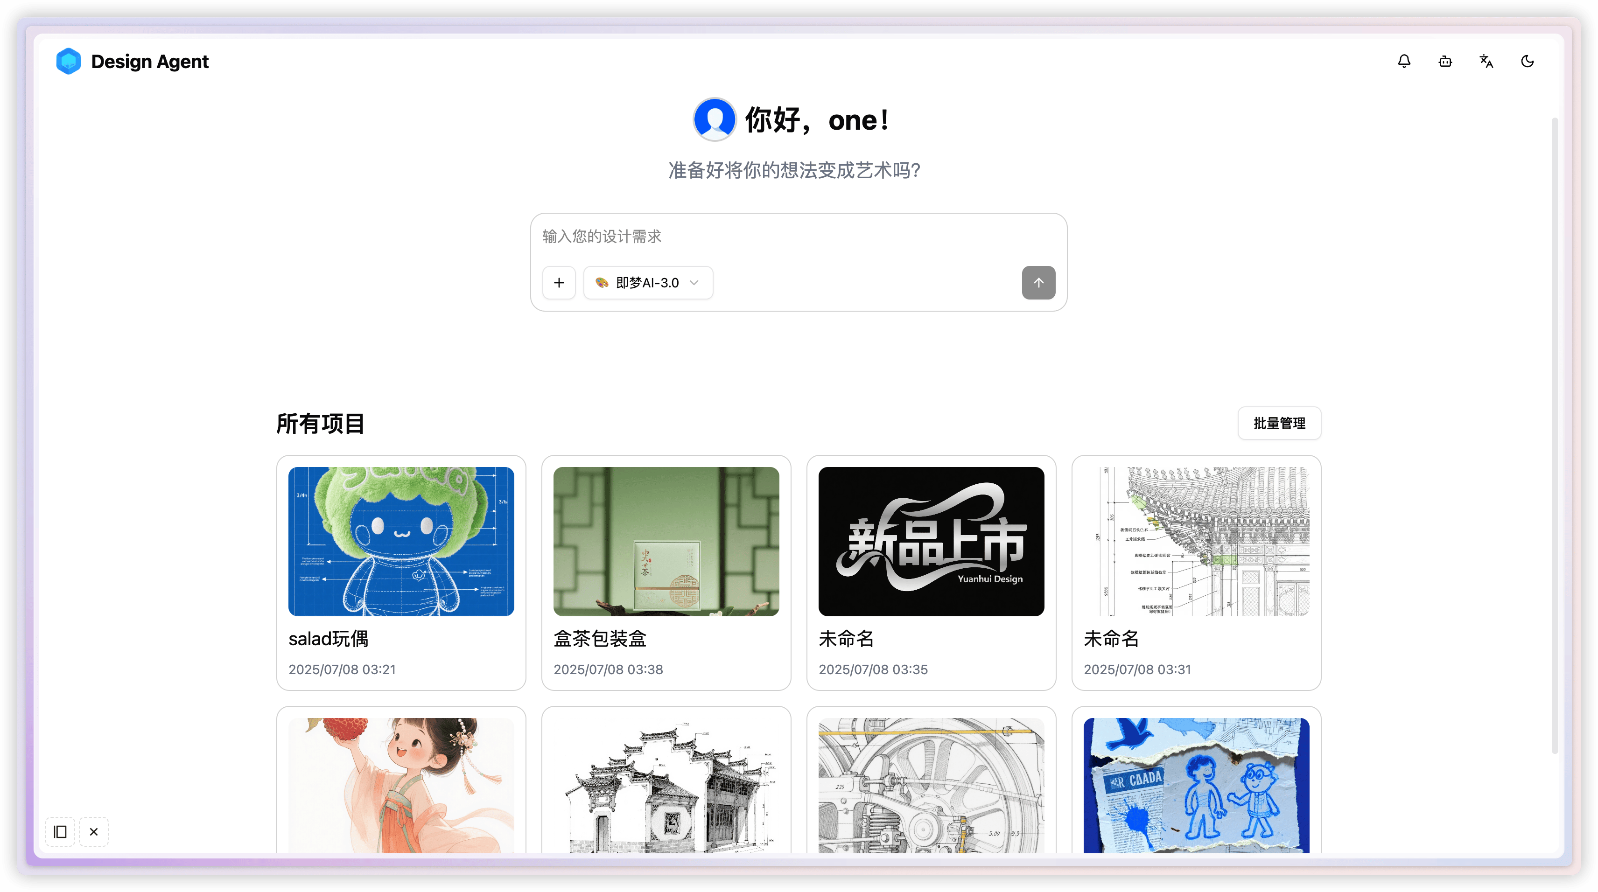This screenshot has width=1598, height=892.
Task: Open the girl holding lychee thumbnail
Action: (x=401, y=785)
